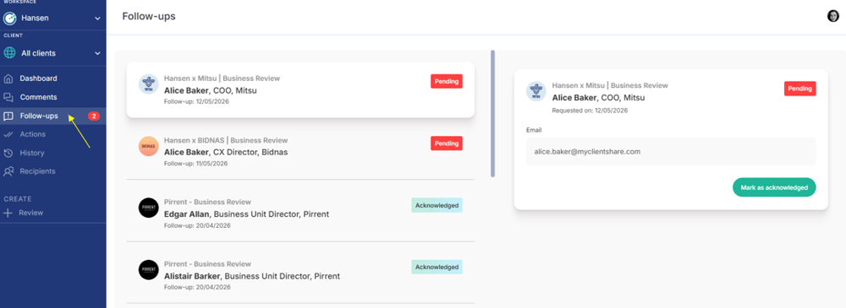The image size is (846, 308).
Task: Click the Pirrent logo beside Alistair Barker
Action: [x=148, y=269]
